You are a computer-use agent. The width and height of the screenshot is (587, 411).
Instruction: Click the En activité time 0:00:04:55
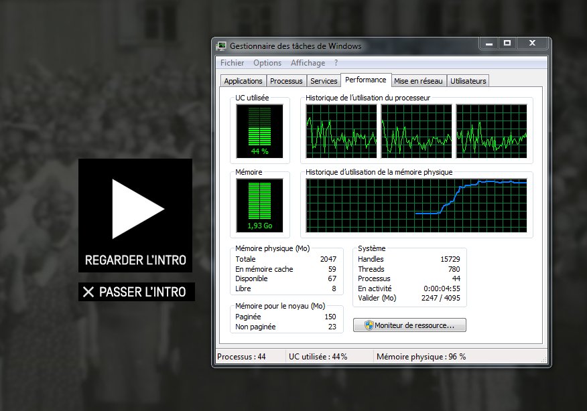[442, 289]
